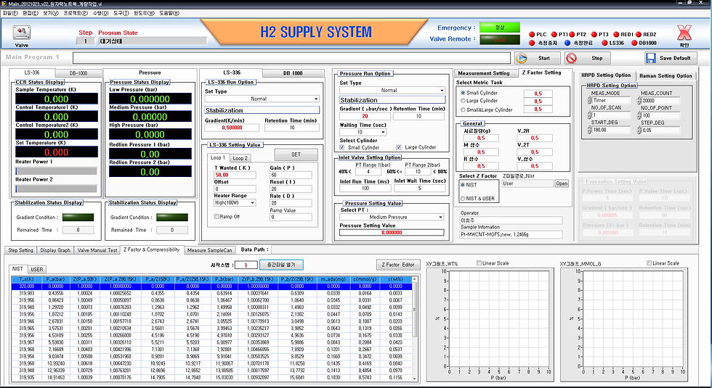
Task: Click the 중간파일 열기 button
Action: [281, 265]
